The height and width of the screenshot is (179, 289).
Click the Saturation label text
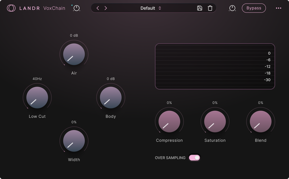215,140
